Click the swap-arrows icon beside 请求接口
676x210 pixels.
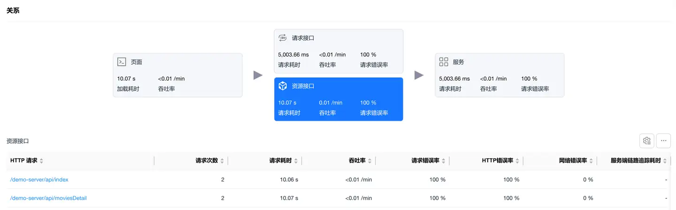283,38
